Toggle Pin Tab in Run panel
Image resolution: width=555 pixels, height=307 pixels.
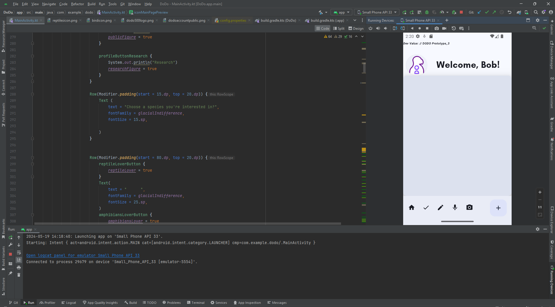coord(10,273)
